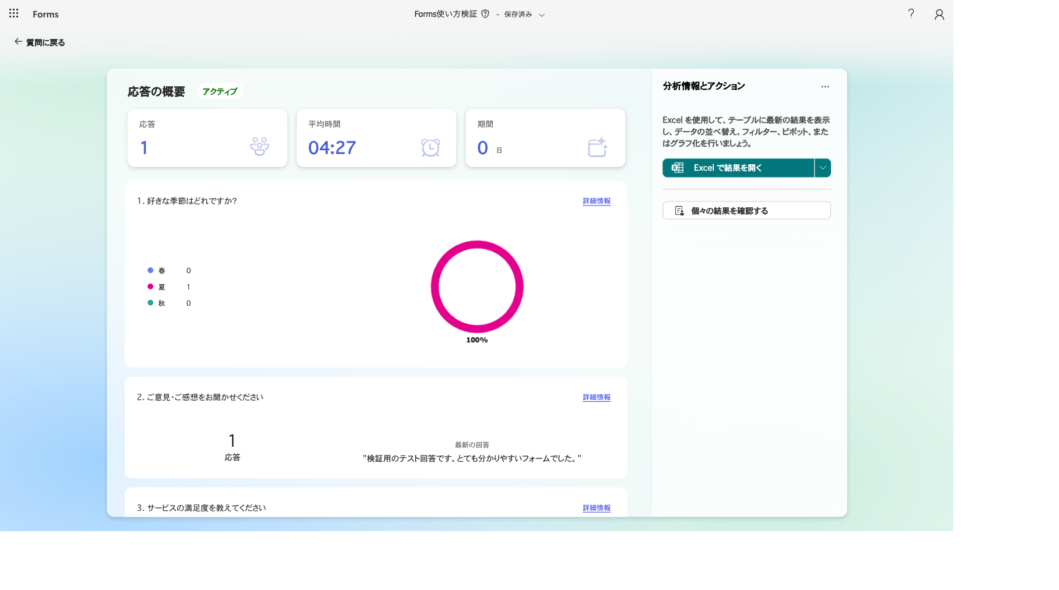Expand the saved status chevron next to 保存済み
This screenshot has height=590, width=1059.
coord(542,15)
